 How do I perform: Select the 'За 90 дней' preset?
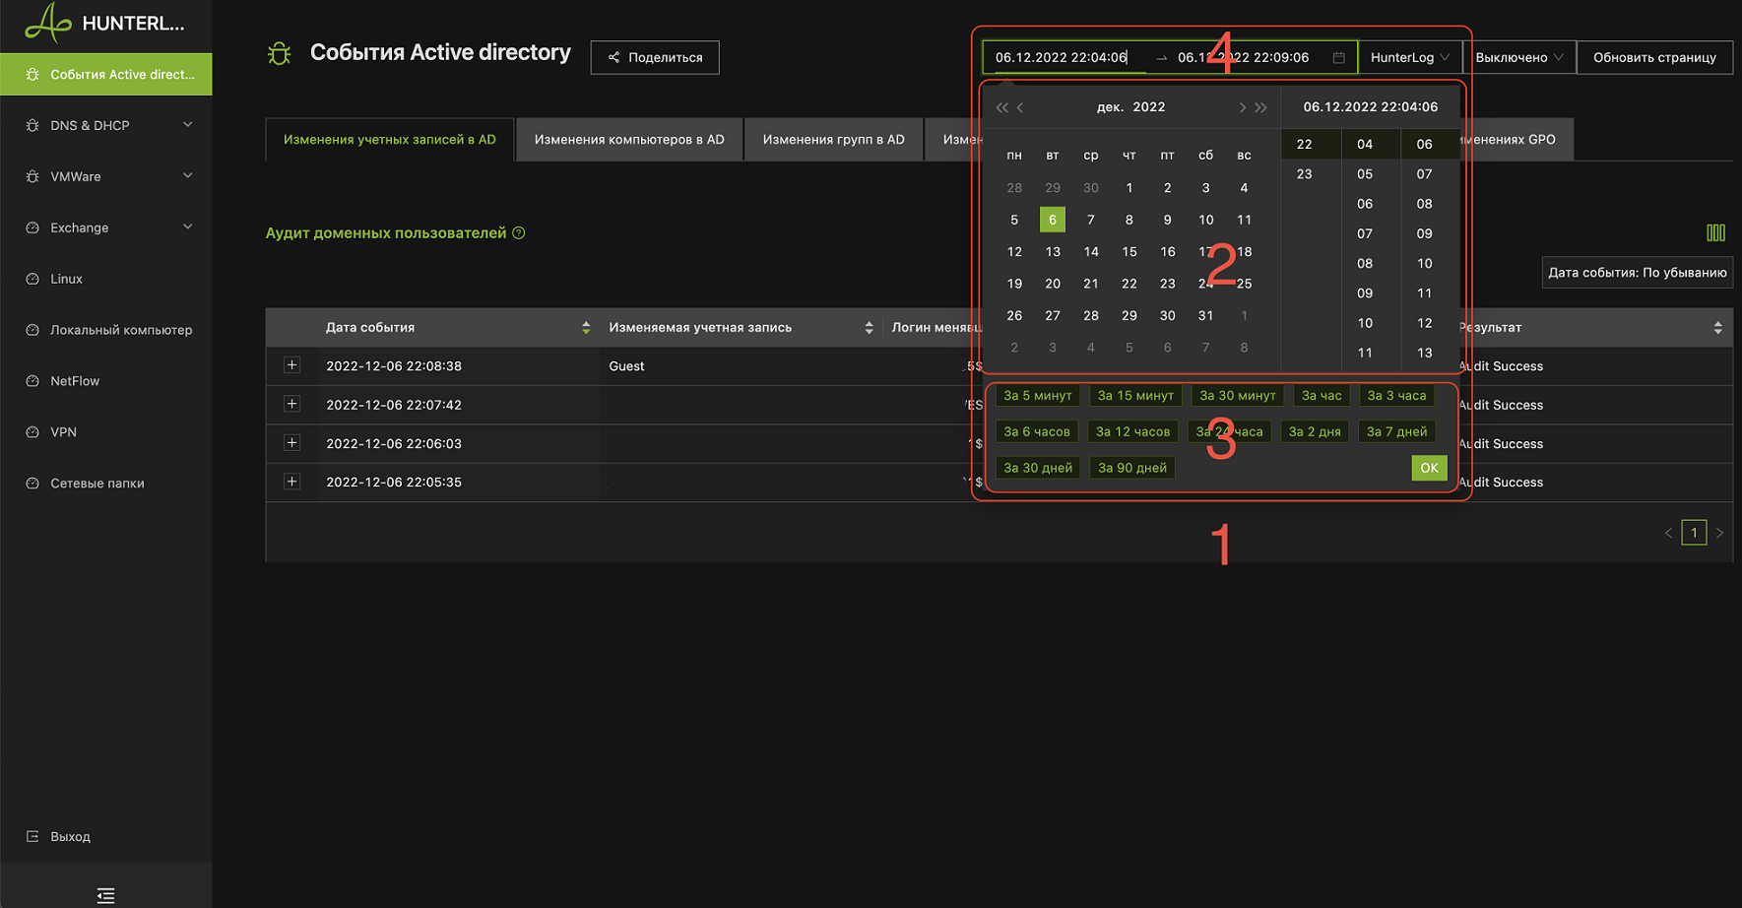pos(1132,468)
